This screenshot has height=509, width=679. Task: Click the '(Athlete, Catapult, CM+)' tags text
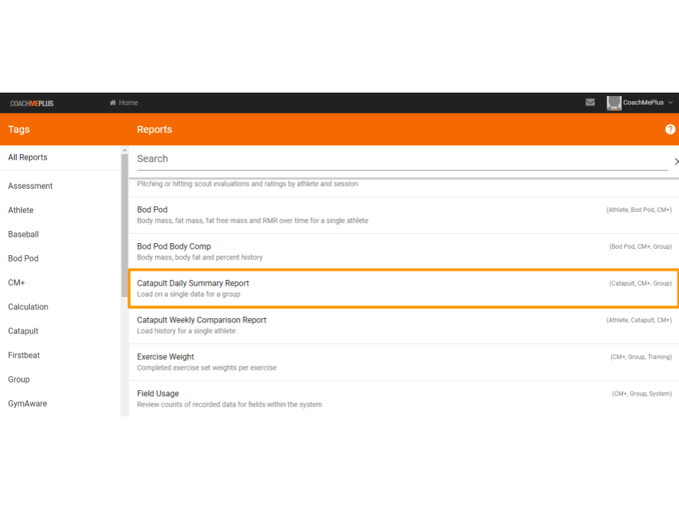click(x=639, y=320)
